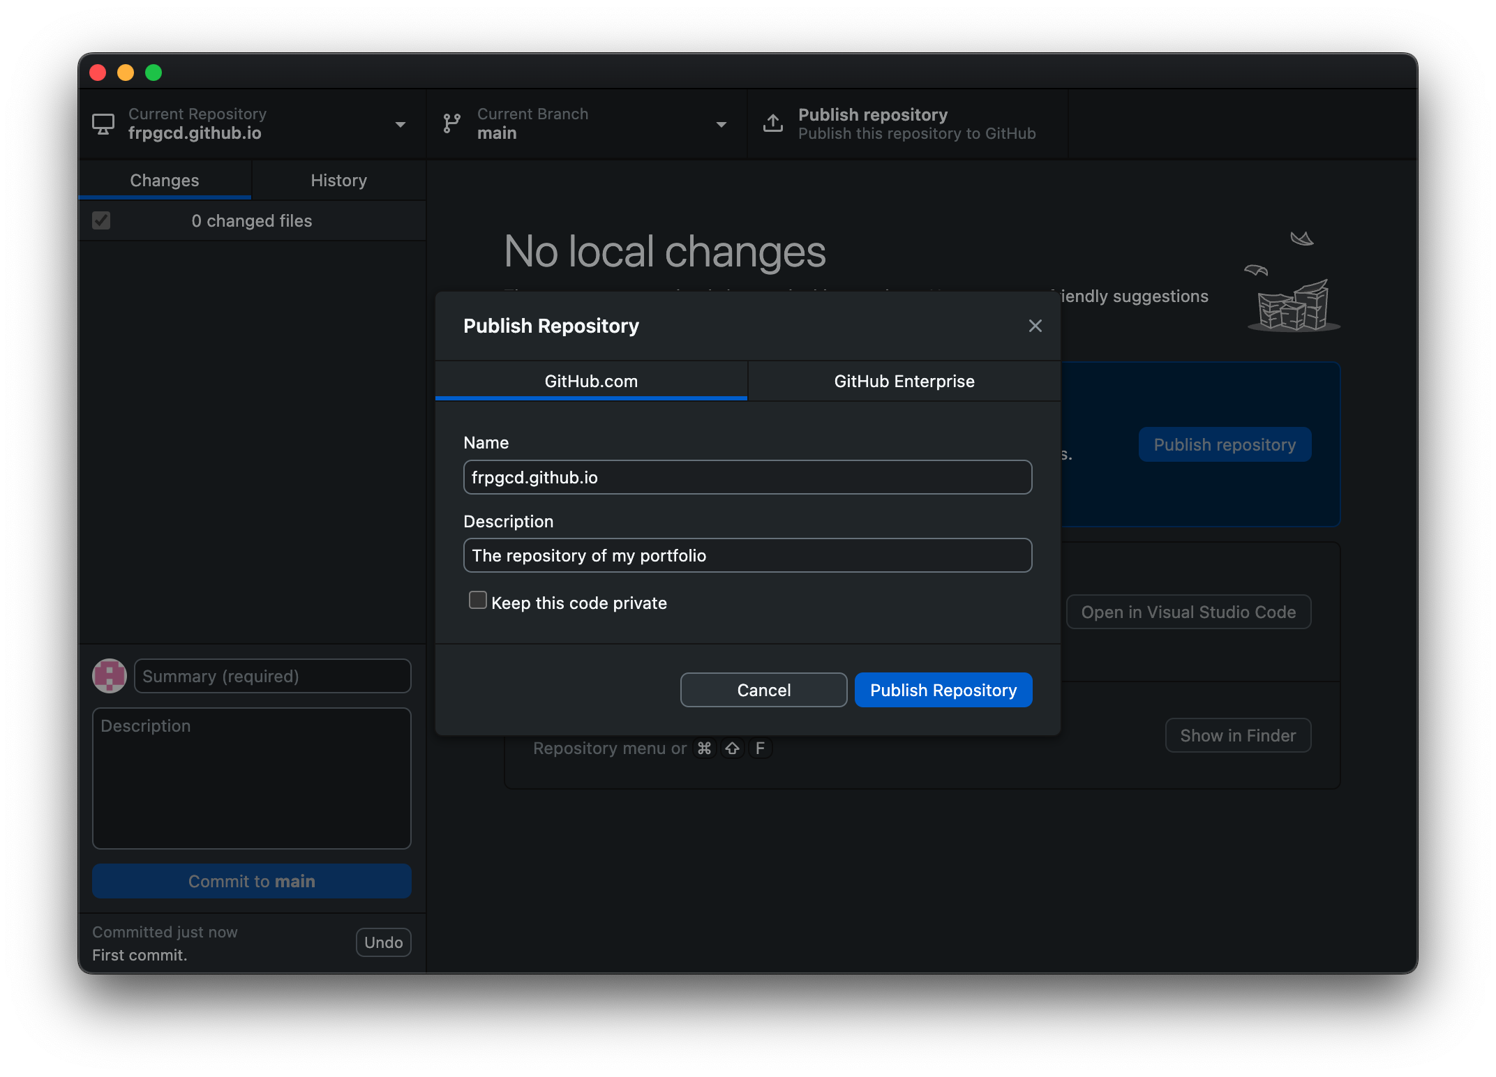The image size is (1496, 1077).
Task: Click the Show in Finder button
Action: (1238, 735)
